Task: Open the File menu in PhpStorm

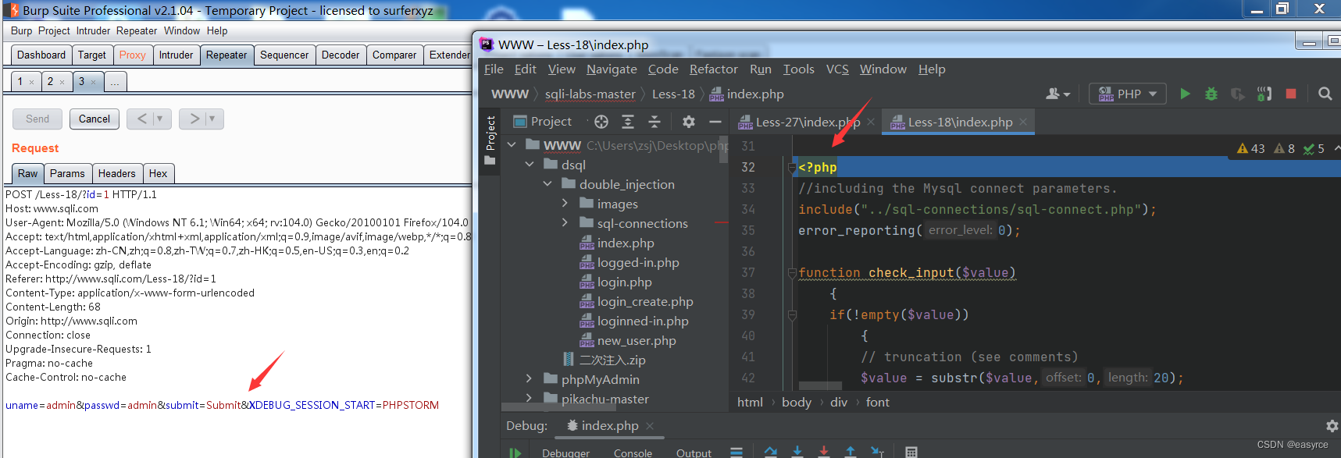Action: coord(494,69)
